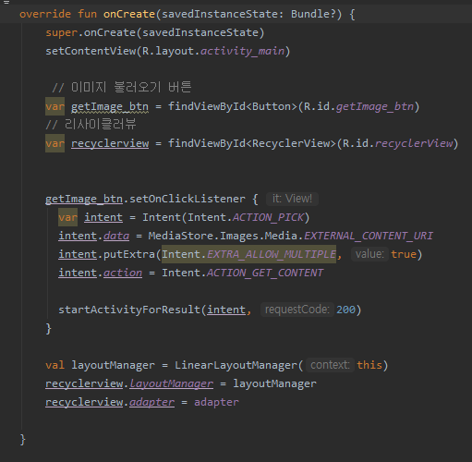Click "findViewById<Button>" call
The width and height of the screenshot is (472, 462).
(x=233, y=106)
